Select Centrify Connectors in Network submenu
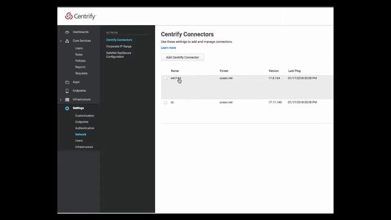The height and width of the screenshot is (220, 391). tap(119, 40)
